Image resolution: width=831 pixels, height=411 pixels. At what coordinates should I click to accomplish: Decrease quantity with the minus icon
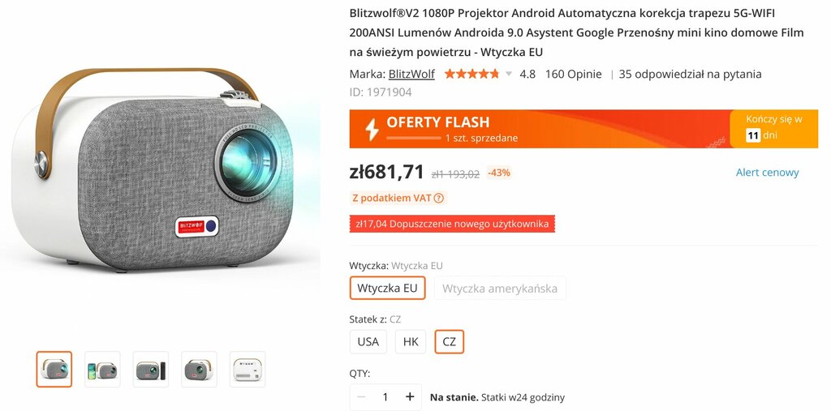tap(361, 396)
